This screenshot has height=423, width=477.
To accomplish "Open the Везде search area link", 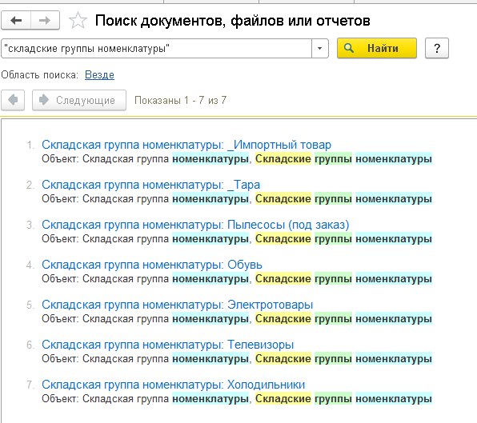I will pos(99,74).
